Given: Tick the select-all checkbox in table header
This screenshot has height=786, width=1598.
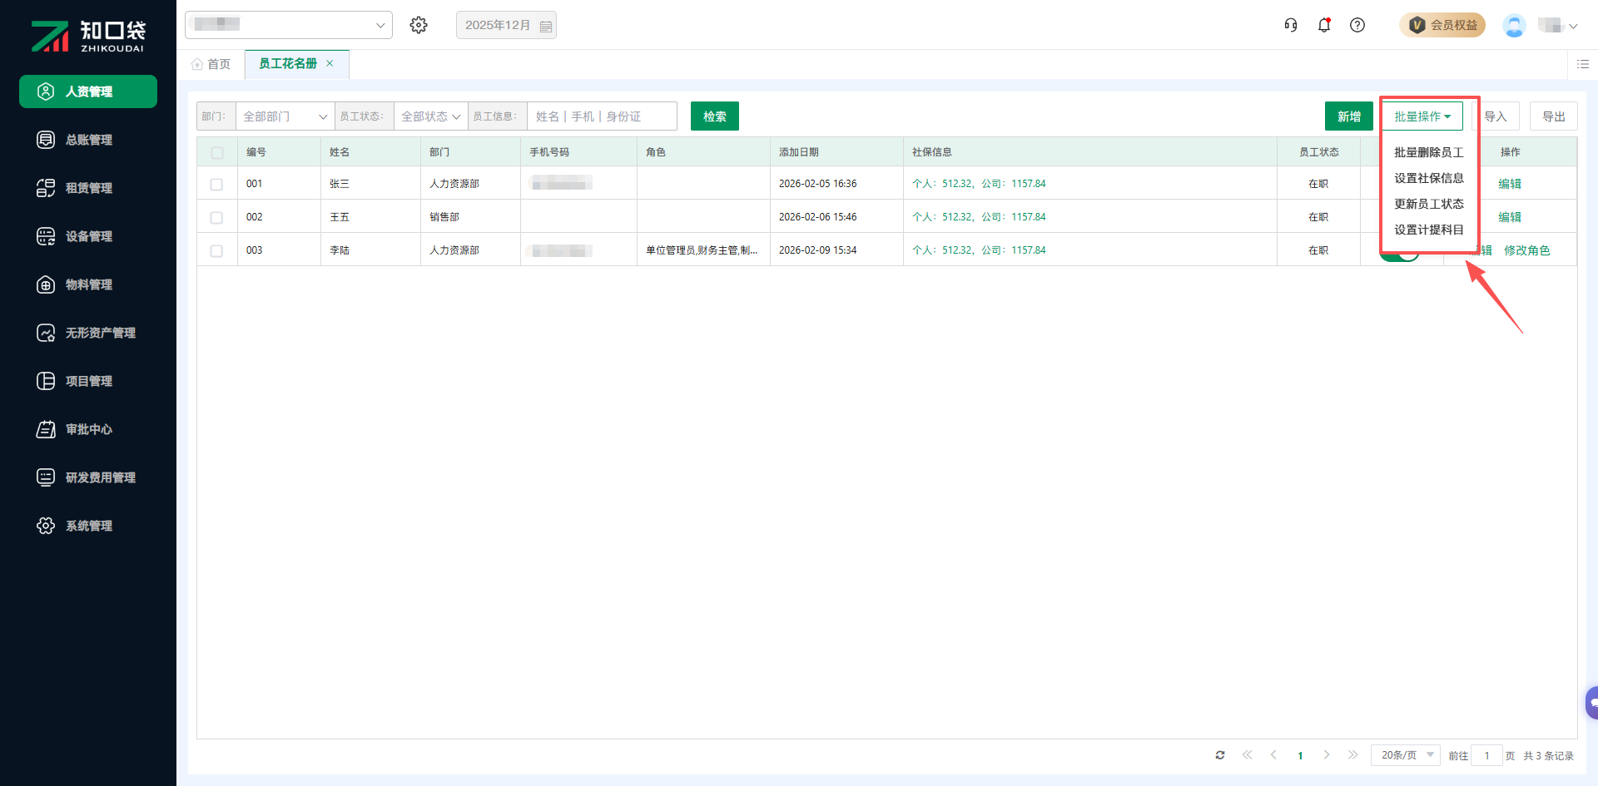Looking at the screenshot, I should [217, 152].
